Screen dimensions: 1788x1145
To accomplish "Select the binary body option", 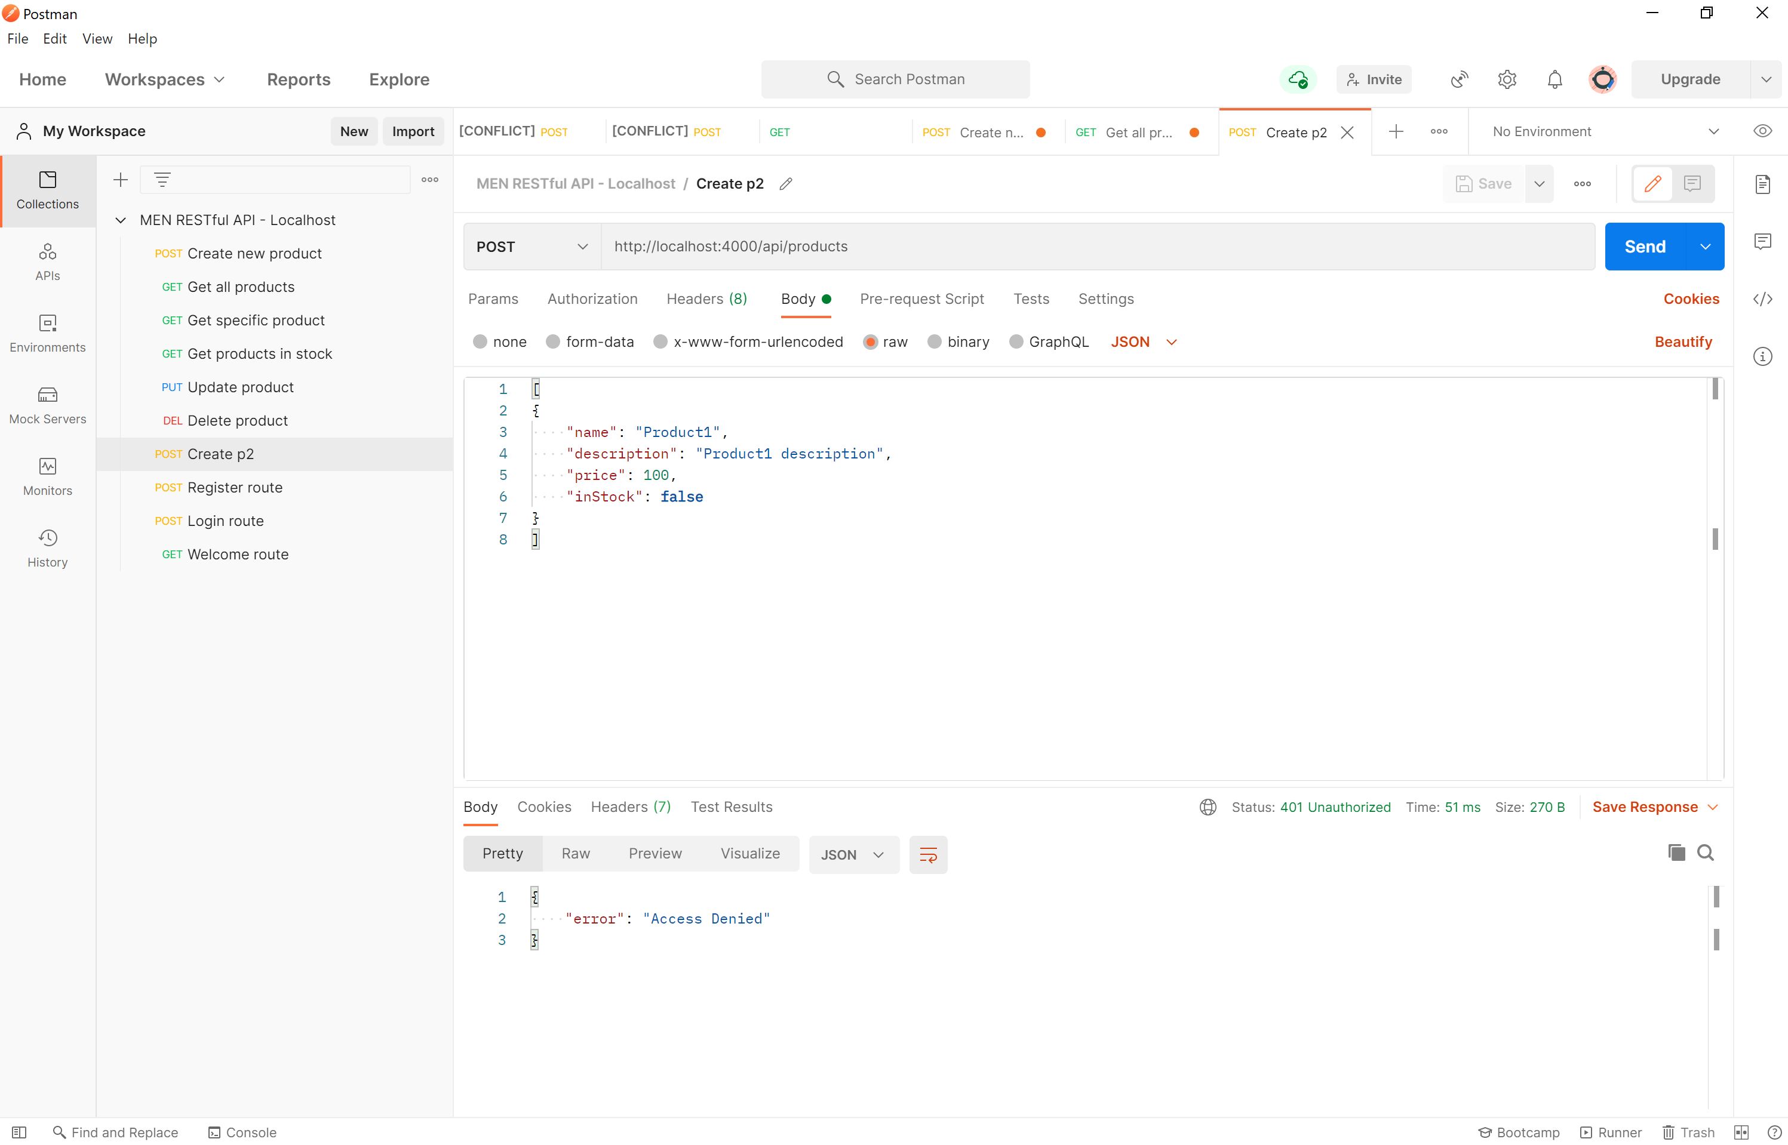I will pyautogui.click(x=934, y=342).
